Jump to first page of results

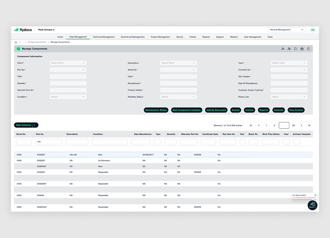point(251,125)
